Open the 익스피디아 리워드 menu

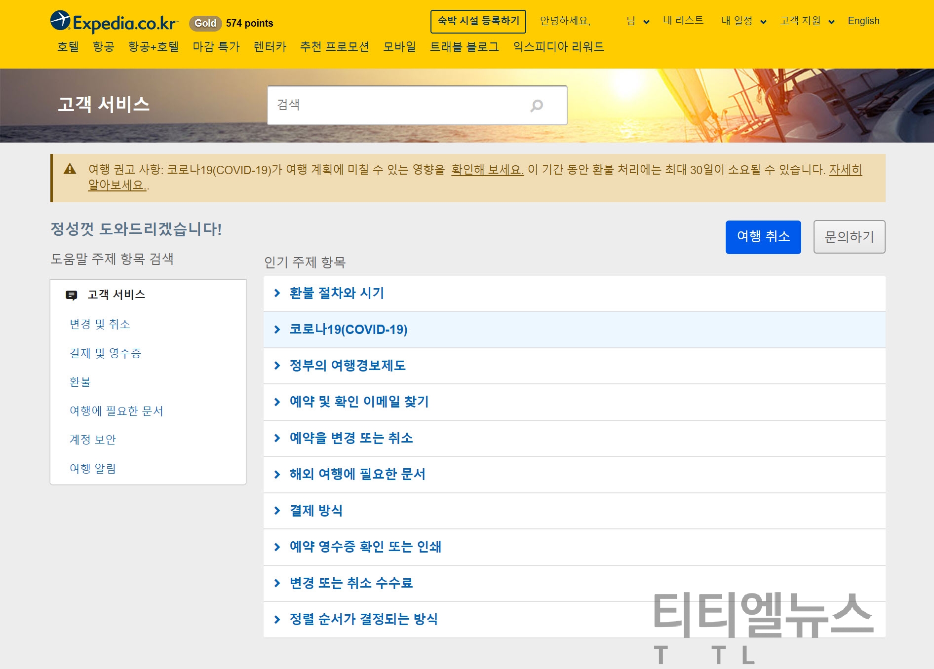pos(559,47)
